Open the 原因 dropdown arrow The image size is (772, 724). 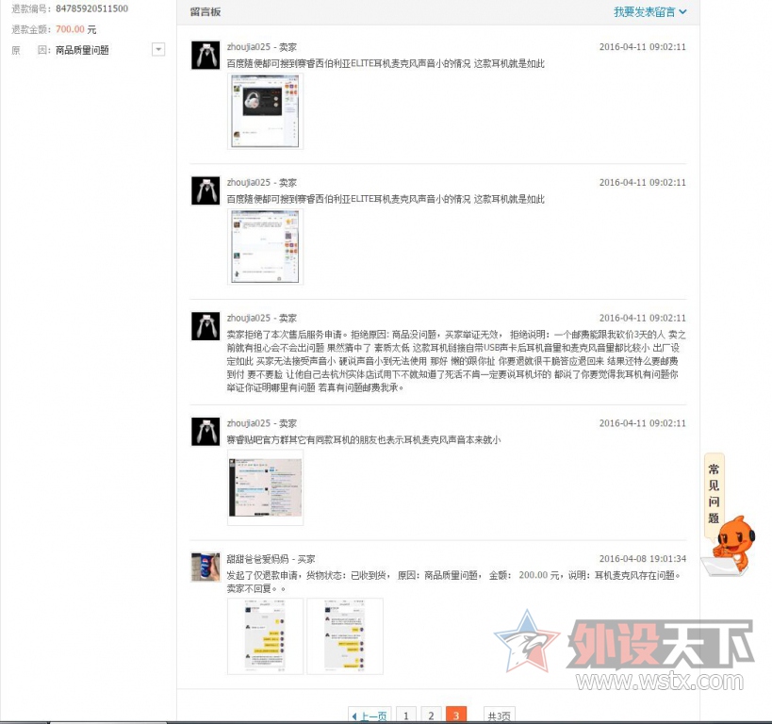click(158, 50)
